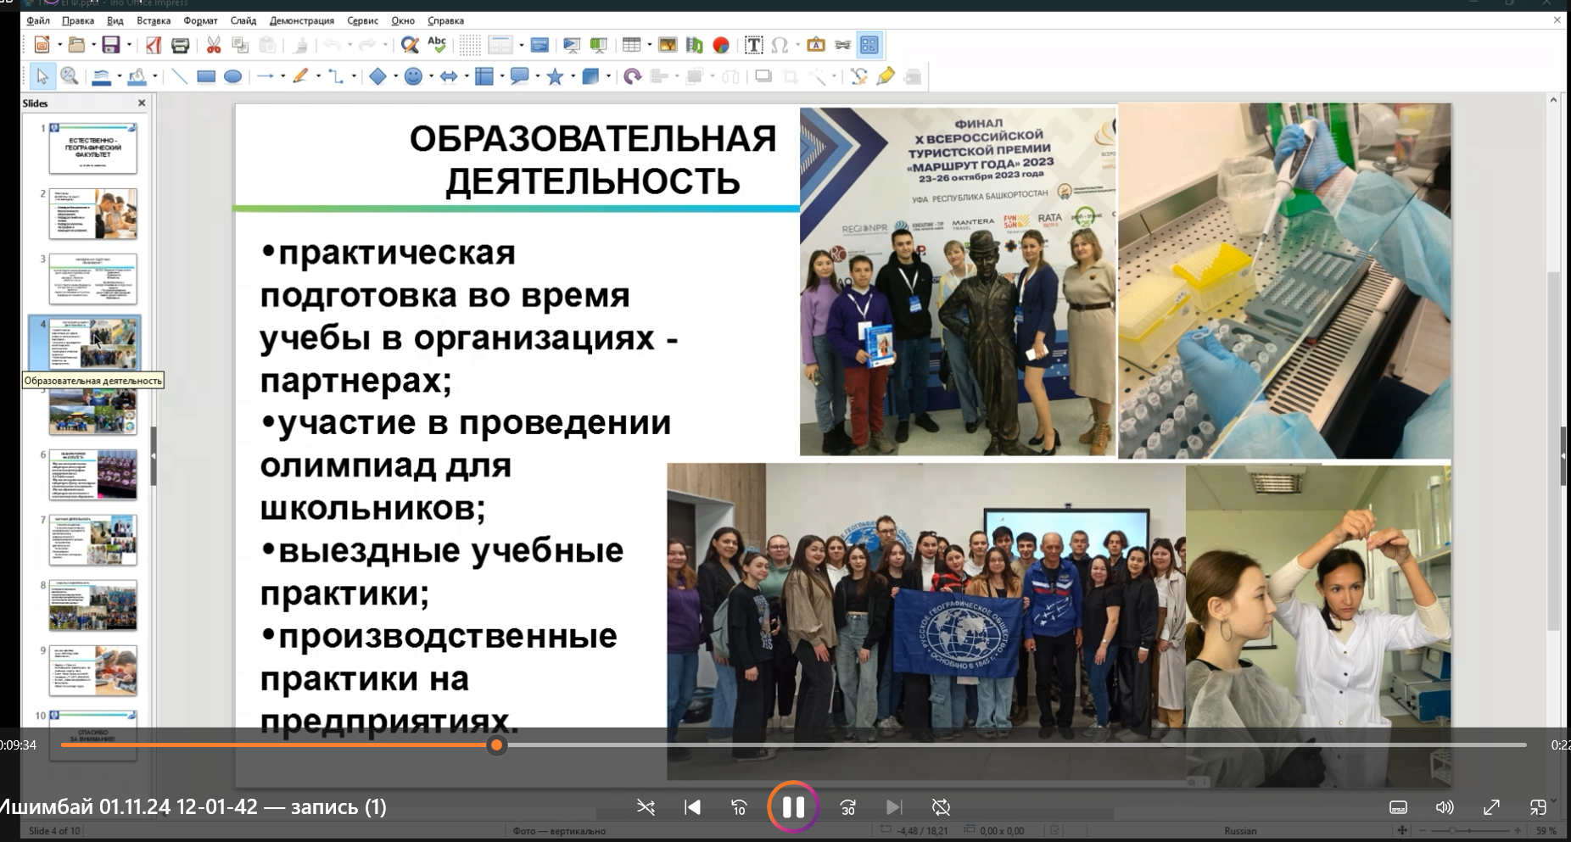The height and width of the screenshot is (842, 1571).
Task: Click the Spelling check Abc icon
Action: [x=437, y=45]
